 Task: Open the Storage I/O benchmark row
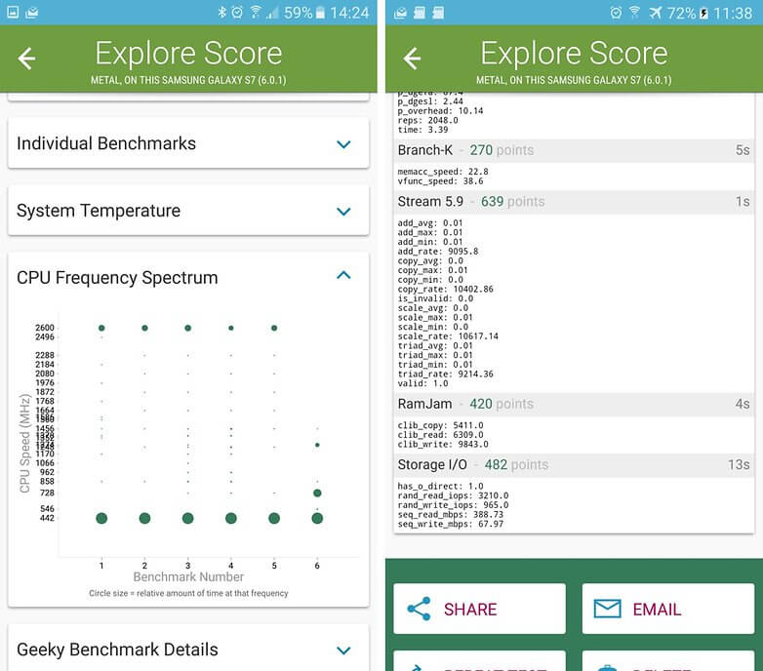[574, 465]
